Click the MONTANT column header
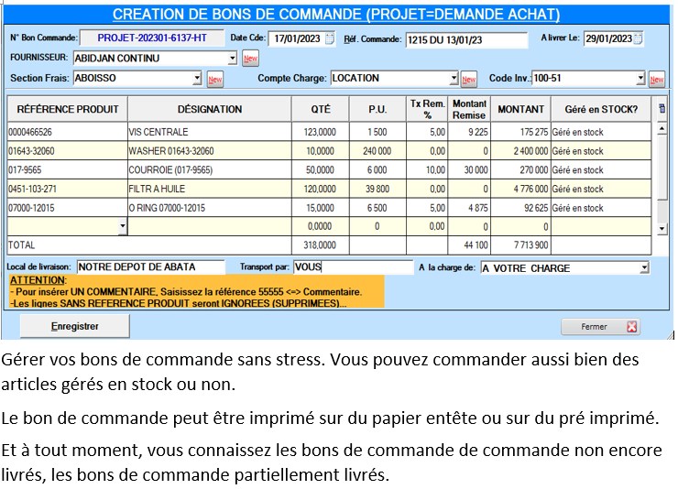 click(x=520, y=109)
